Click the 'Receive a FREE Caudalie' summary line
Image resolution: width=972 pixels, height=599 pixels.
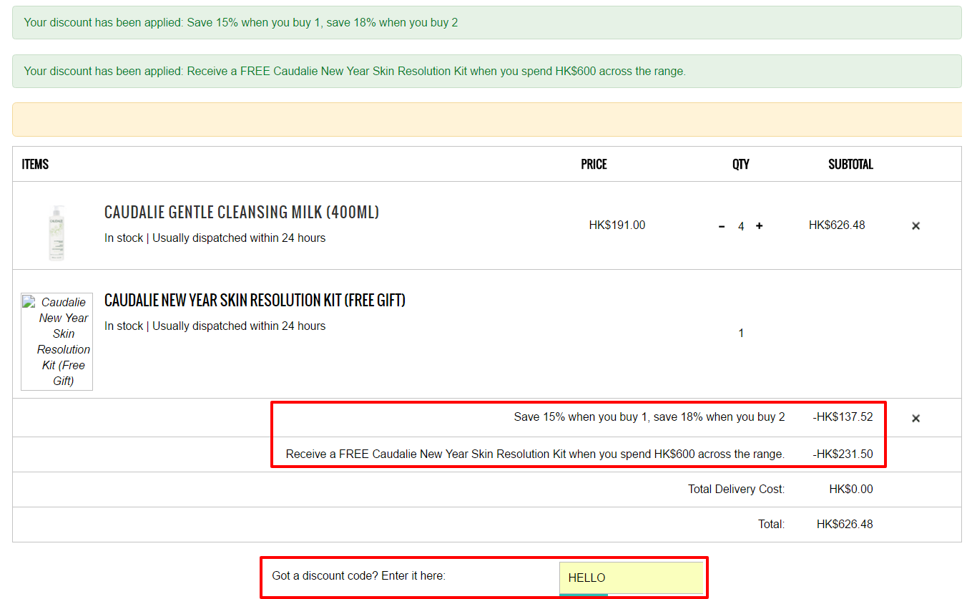[x=535, y=454]
